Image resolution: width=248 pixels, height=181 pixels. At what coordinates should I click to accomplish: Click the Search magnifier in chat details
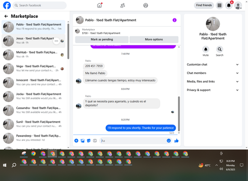[220, 49]
